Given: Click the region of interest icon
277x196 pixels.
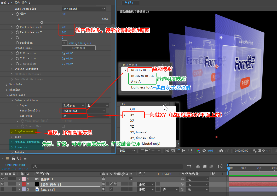Looking at the screenshot, I should [x=184, y=151].
